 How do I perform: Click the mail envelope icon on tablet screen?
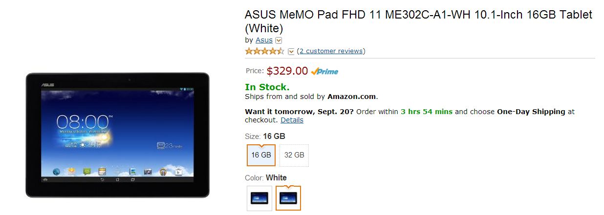click(x=161, y=145)
